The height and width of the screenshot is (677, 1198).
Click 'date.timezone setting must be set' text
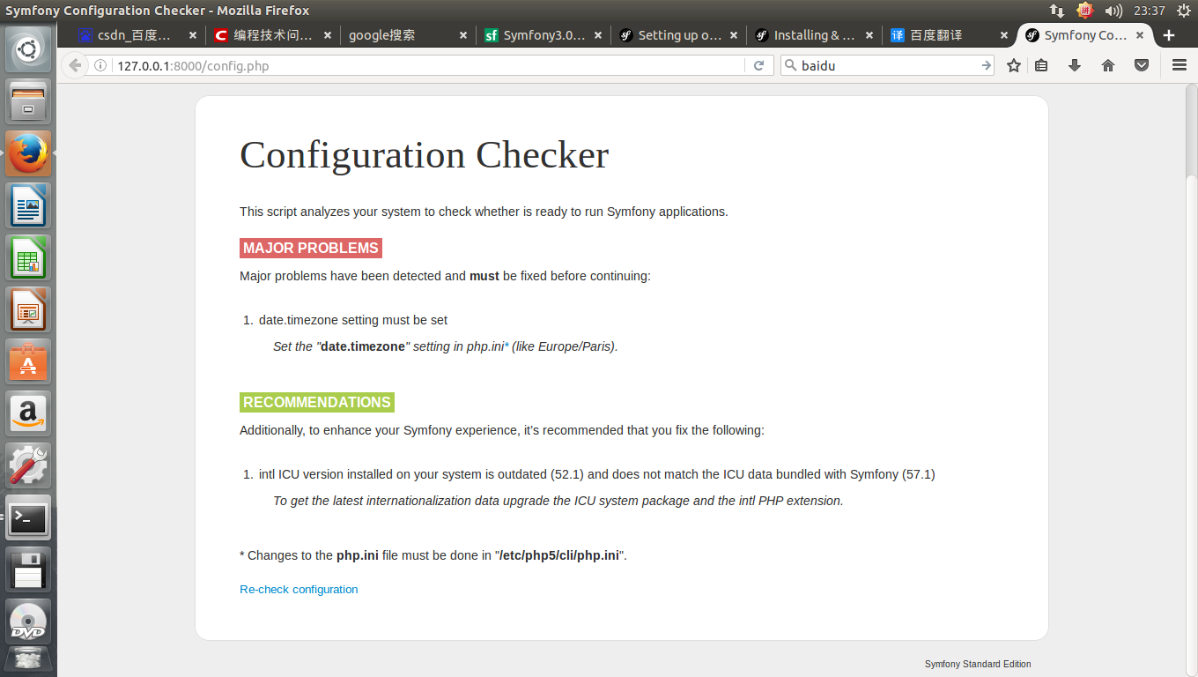coord(353,320)
